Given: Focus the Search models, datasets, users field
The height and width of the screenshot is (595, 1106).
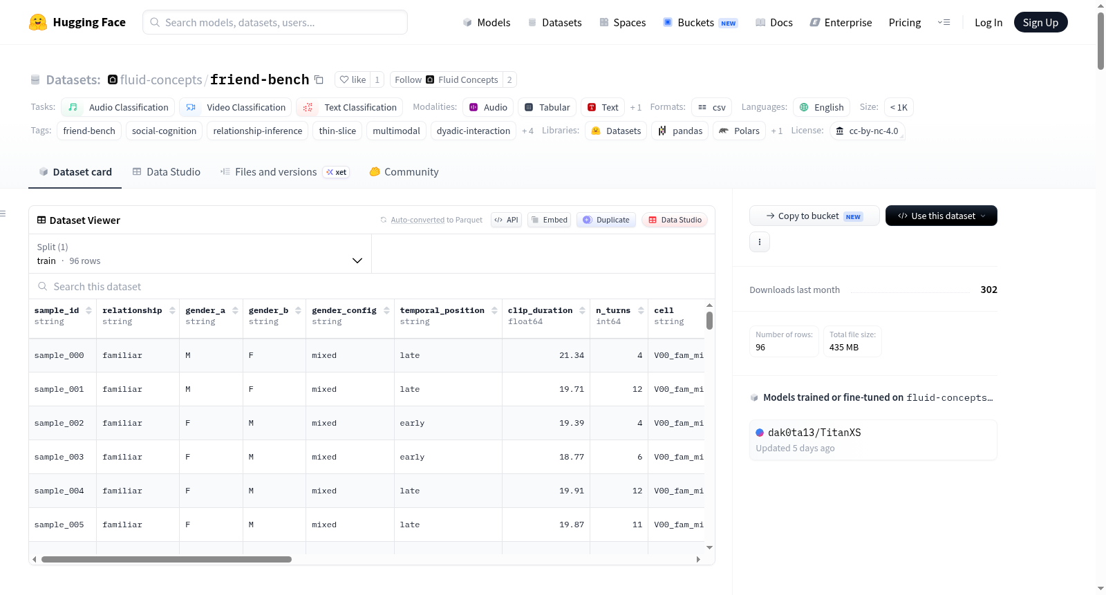Looking at the screenshot, I should [x=275, y=22].
